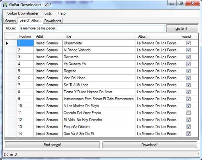Select Artist cell in row 5
The image size is (202, 160).
(x=48, y=71)
